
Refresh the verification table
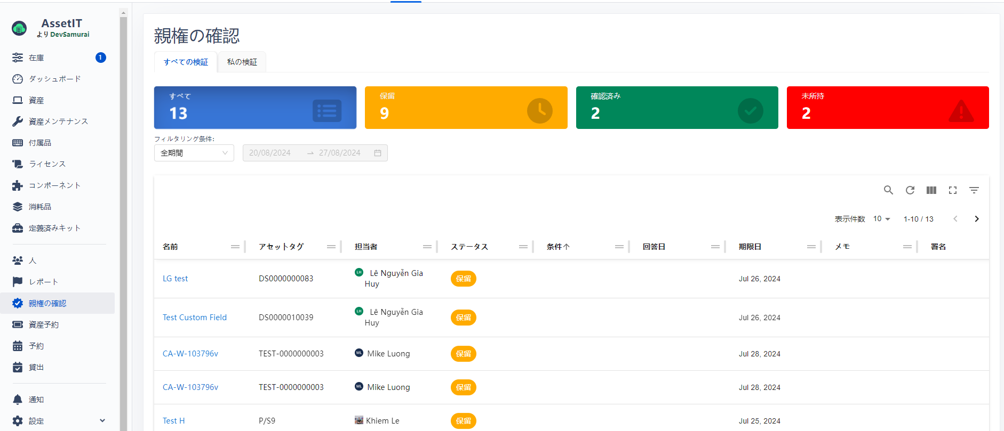(910, 190)
